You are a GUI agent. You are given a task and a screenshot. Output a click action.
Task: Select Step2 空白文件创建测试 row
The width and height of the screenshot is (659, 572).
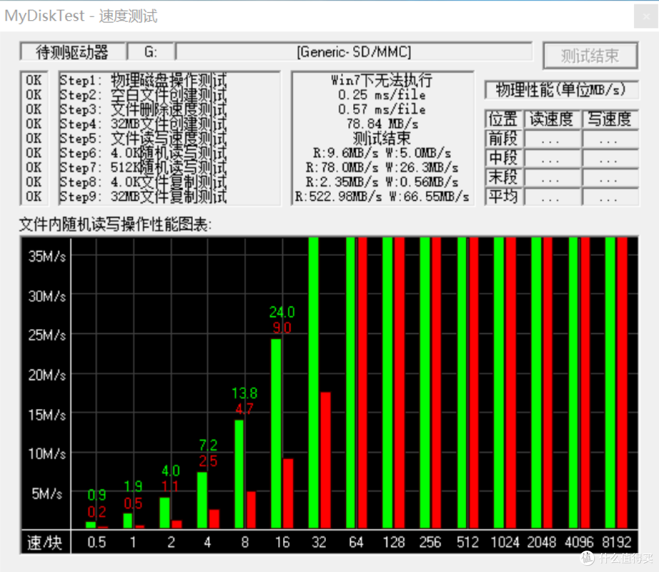tap(144, 95)
